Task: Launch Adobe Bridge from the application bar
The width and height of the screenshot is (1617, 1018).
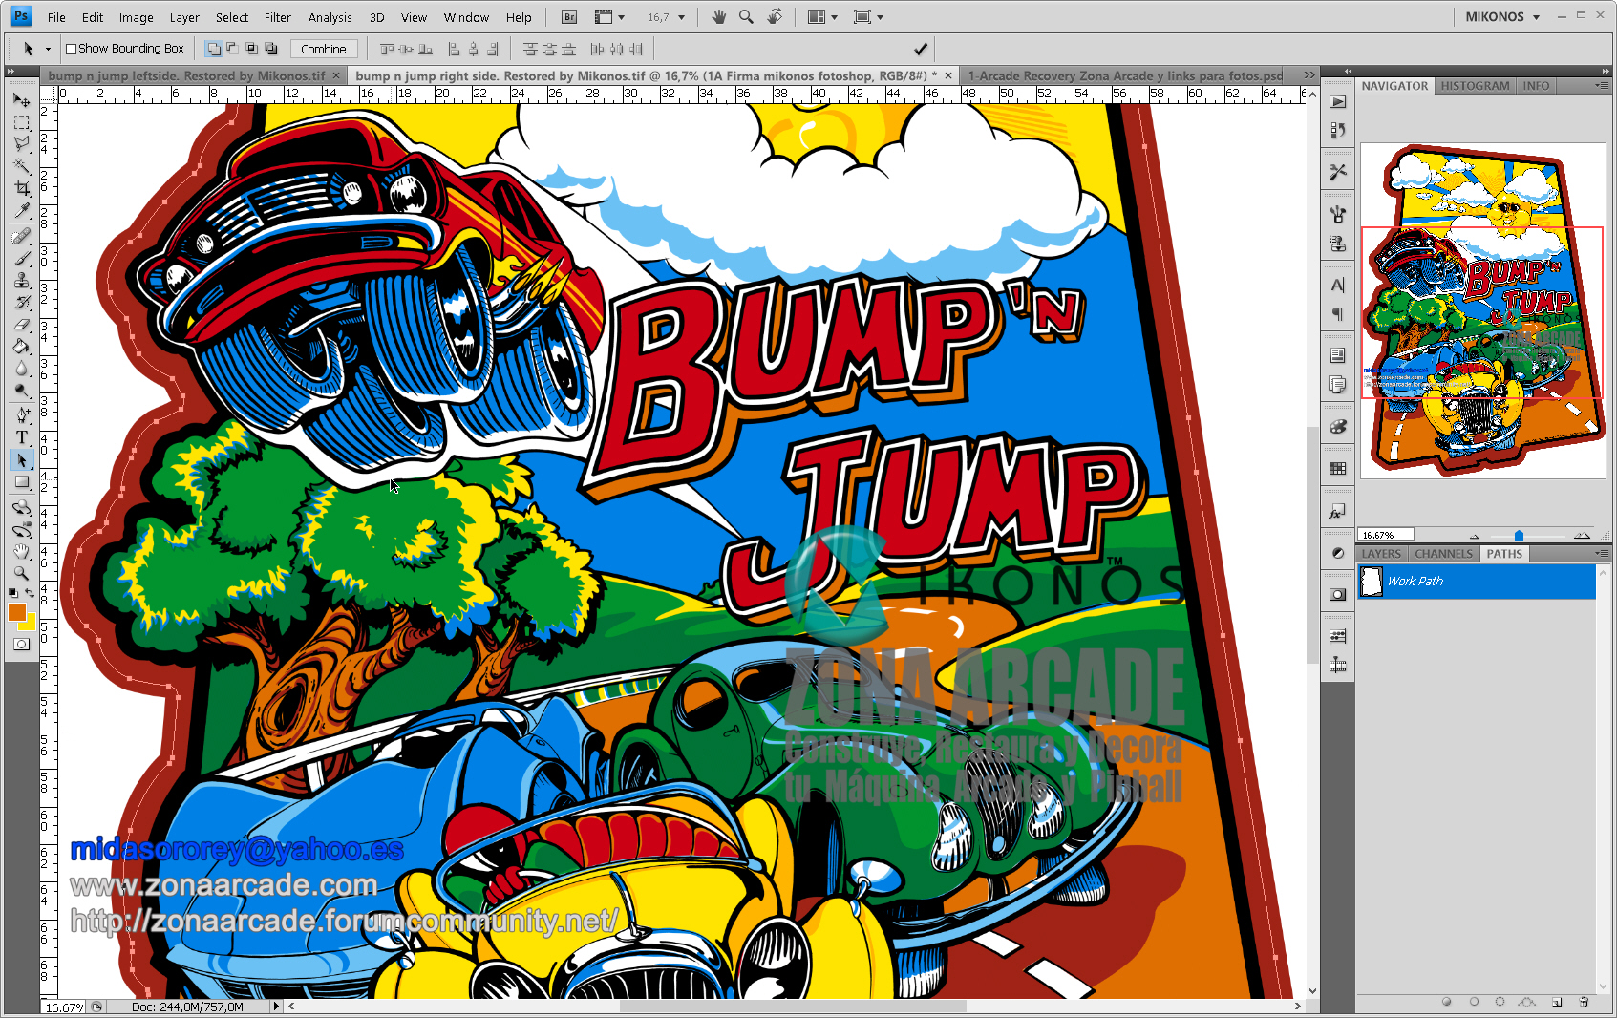Action: pos(567,16)
